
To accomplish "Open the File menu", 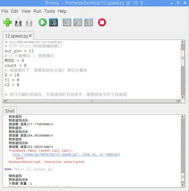I will click(5, 11).
